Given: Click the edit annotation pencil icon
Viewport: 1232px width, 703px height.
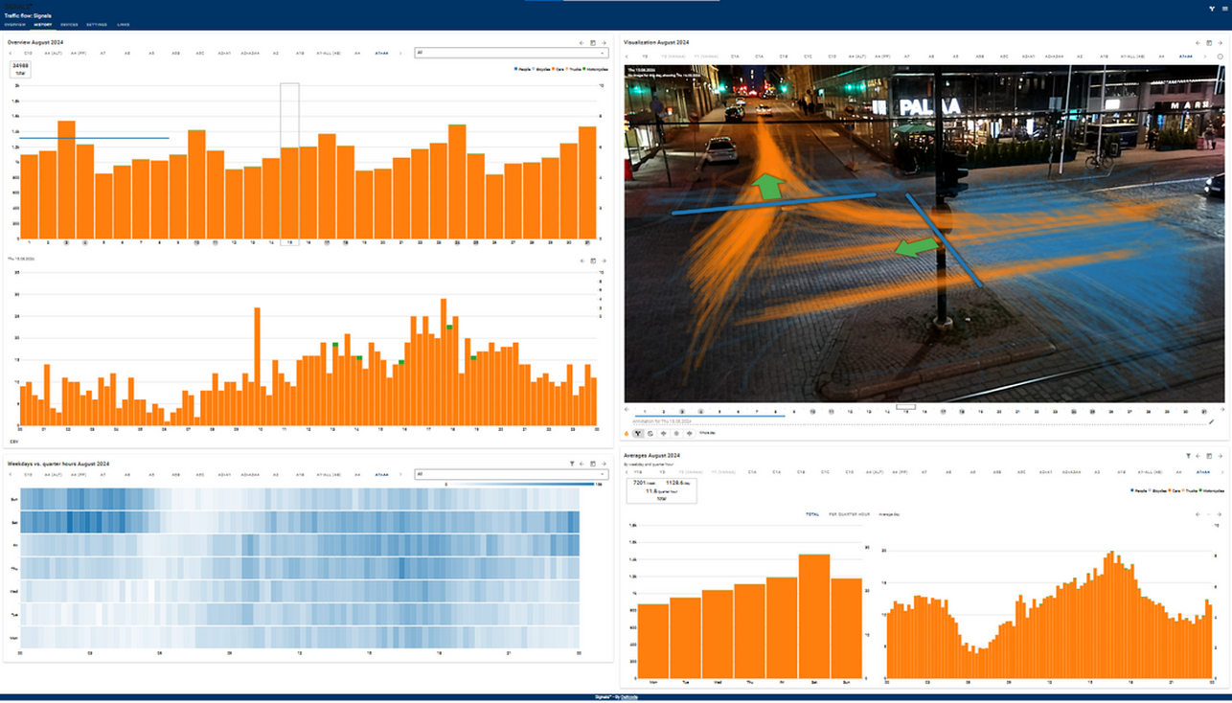Looking at the screenshot, I should (x=1212, y=421).
